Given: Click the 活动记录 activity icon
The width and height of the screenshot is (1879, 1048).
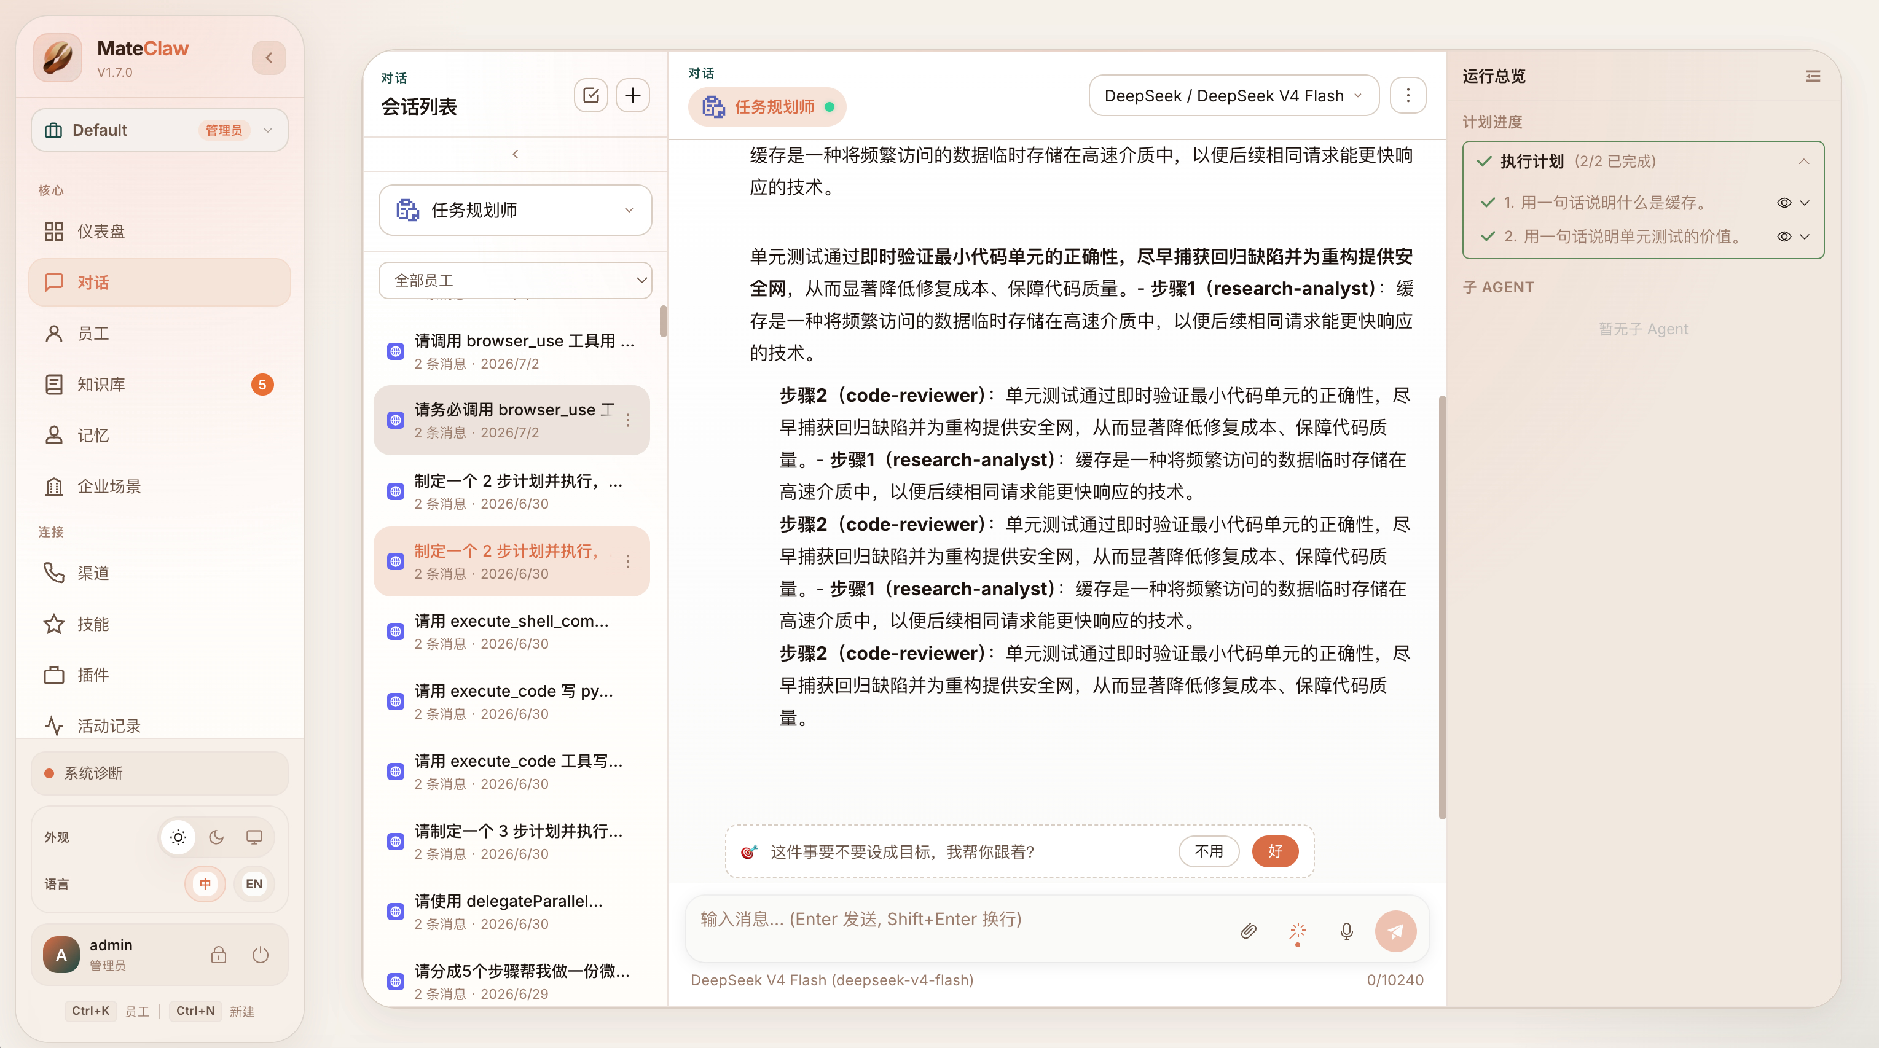Looking at the screenshot, I should [x=54, y=725].
